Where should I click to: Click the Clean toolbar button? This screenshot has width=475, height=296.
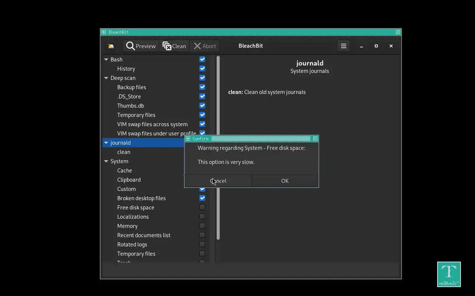(x=174, y=46)
